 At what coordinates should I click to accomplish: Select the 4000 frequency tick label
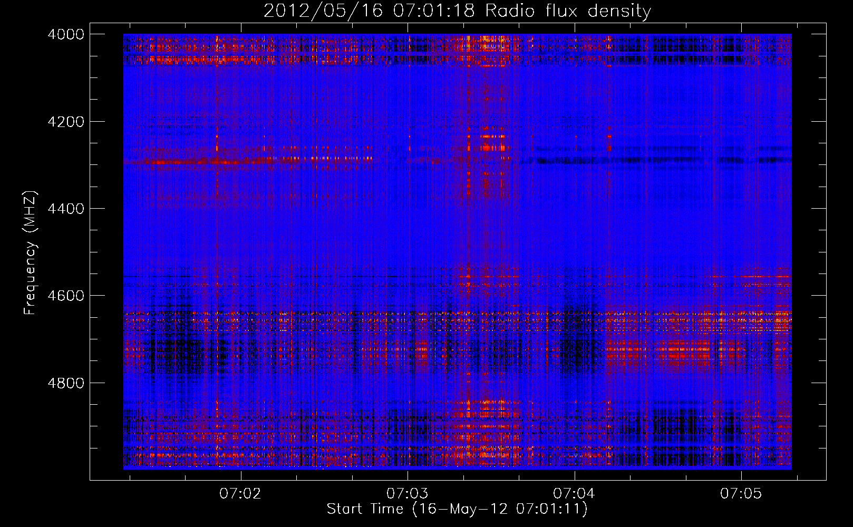click(66, 34)
